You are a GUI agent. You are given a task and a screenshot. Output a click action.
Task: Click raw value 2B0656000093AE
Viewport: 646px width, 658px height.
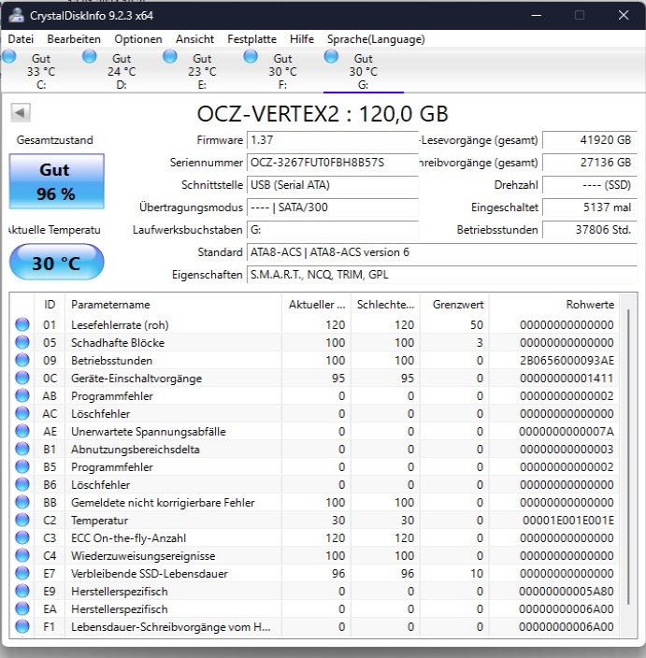click(x=567, y=361)
